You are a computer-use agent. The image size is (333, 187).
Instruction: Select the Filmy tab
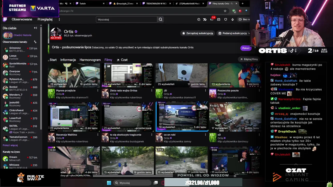(x=108, y=60)
